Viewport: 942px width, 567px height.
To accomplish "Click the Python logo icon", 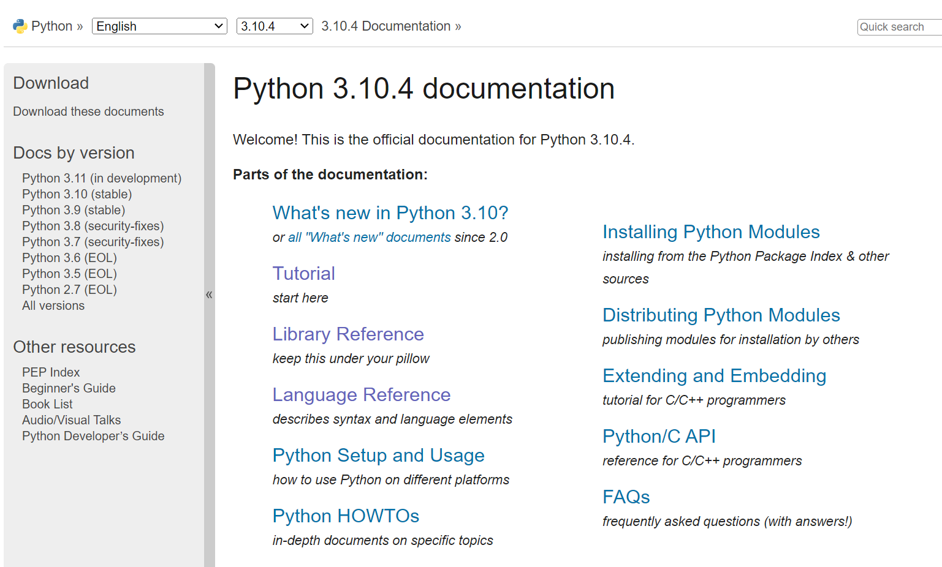I will [x=20, y=26].
